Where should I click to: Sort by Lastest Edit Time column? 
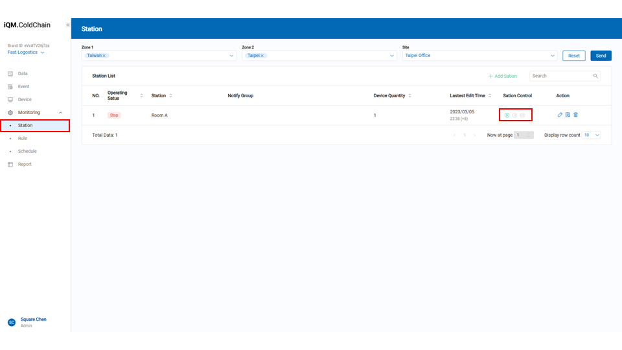[490, 95]
